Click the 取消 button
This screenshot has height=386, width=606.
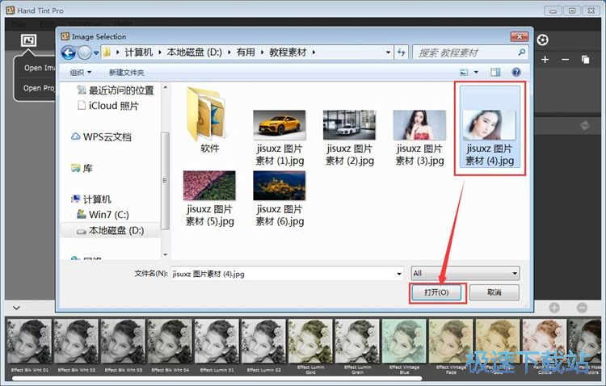coord(494,292)
